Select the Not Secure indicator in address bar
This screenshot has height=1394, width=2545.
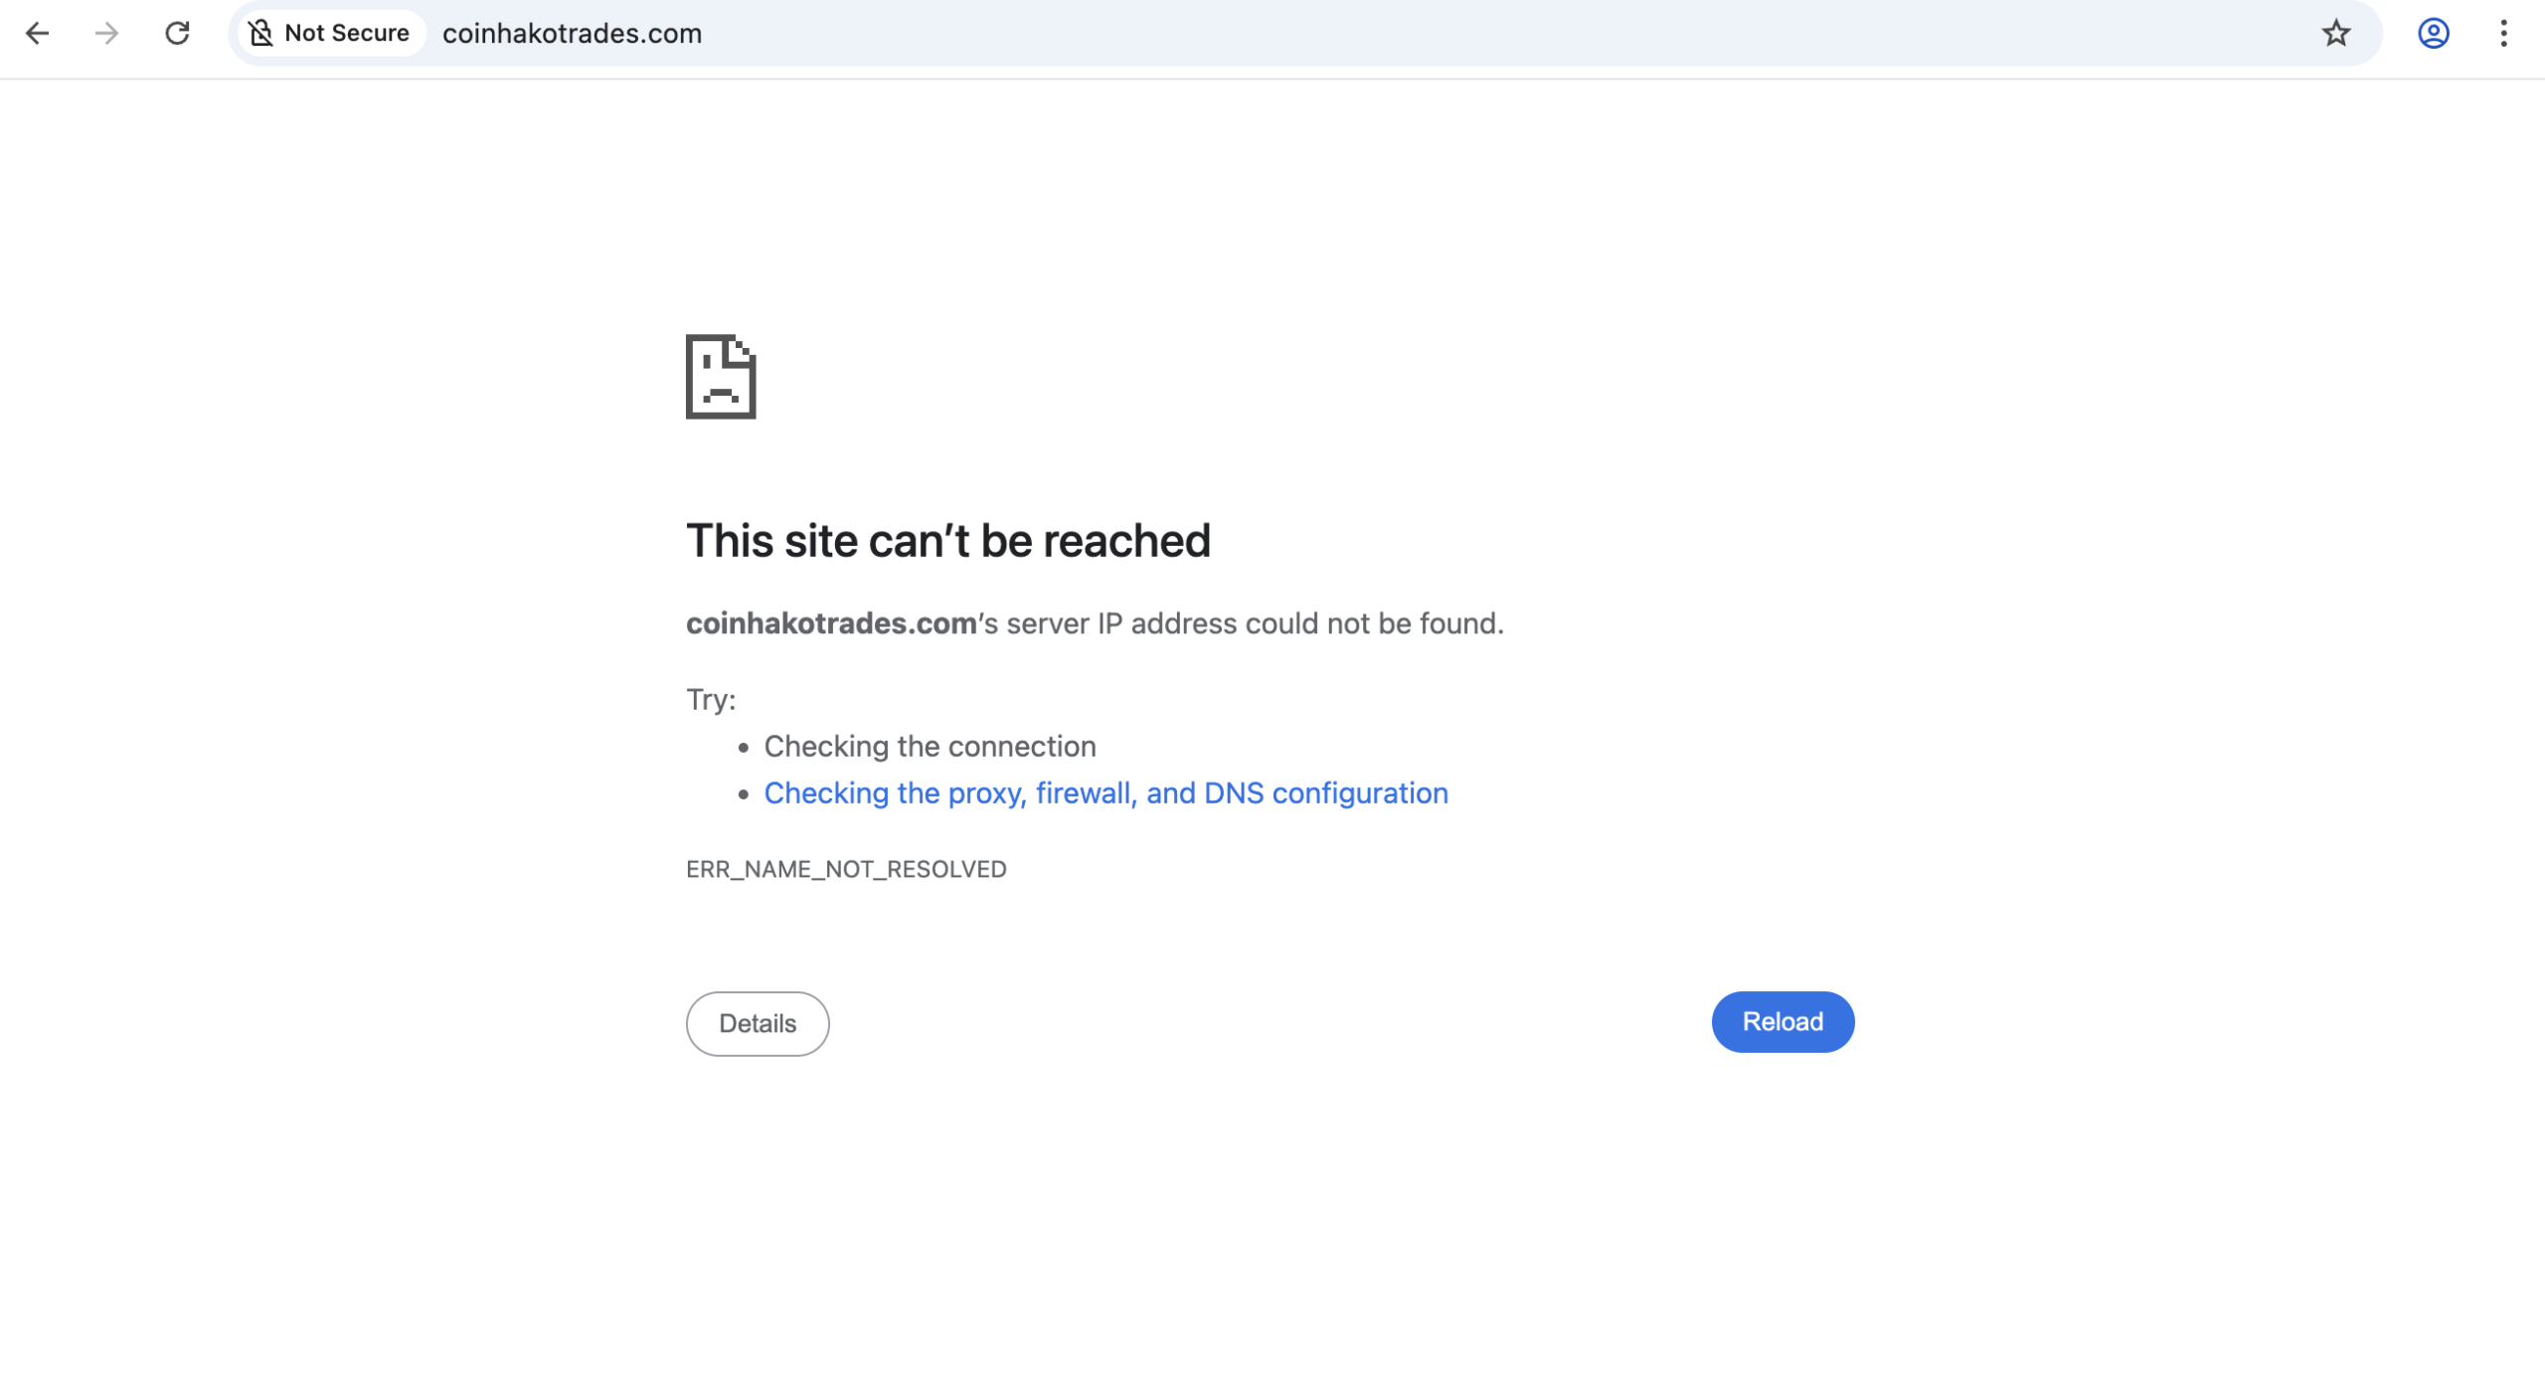(331, 33)
